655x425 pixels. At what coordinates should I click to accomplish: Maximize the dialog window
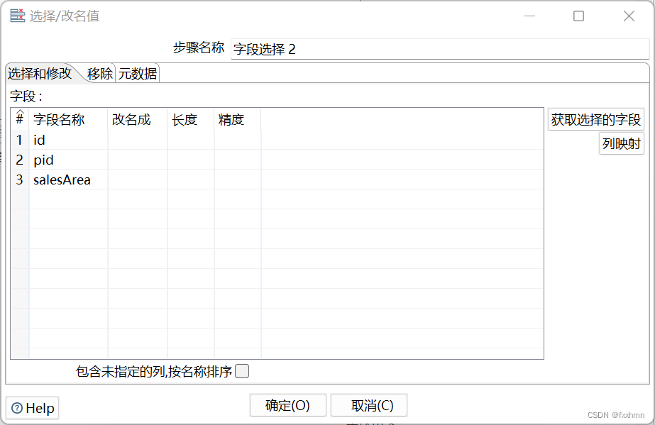(x=578, y=16)
